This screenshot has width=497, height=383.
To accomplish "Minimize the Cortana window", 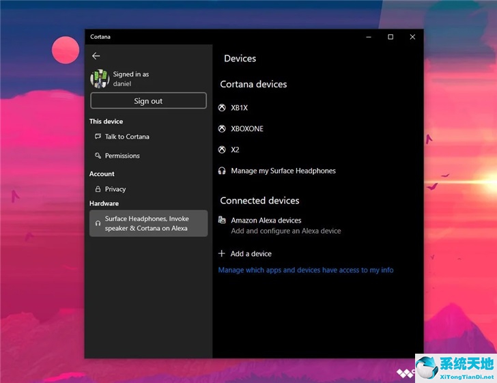I will pyautogui.click(x=369, y=37).
